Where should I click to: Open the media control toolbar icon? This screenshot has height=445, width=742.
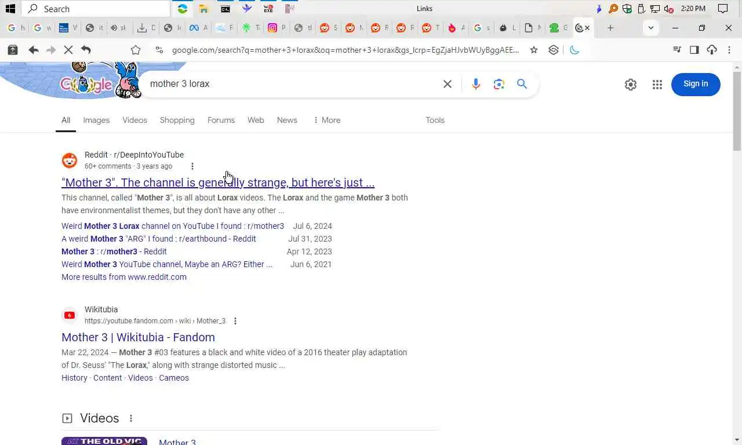[x=676, y=50]
